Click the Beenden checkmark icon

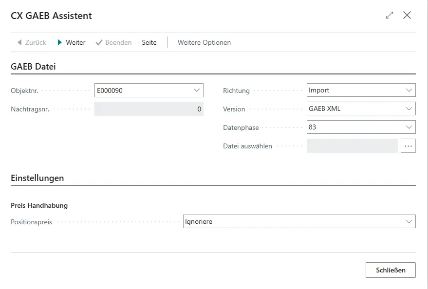tap(99, 42)
